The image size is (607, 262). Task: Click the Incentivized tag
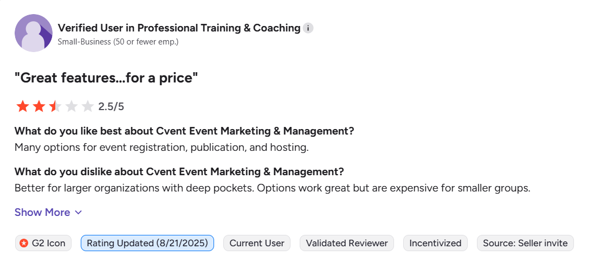[x=435, y=243]
